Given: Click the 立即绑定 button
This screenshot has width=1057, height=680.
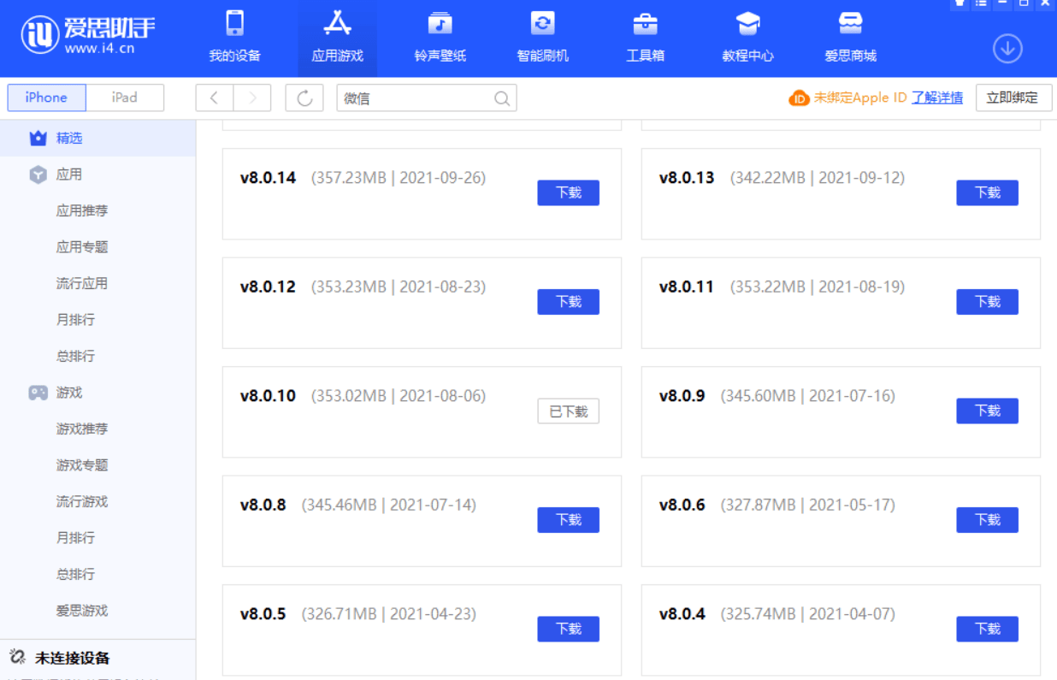Looking at the screenshot, I should [x=1013, y=98].
